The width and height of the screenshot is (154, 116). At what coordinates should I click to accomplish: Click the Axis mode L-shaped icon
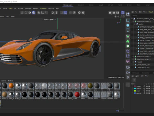tap(42, 13)
